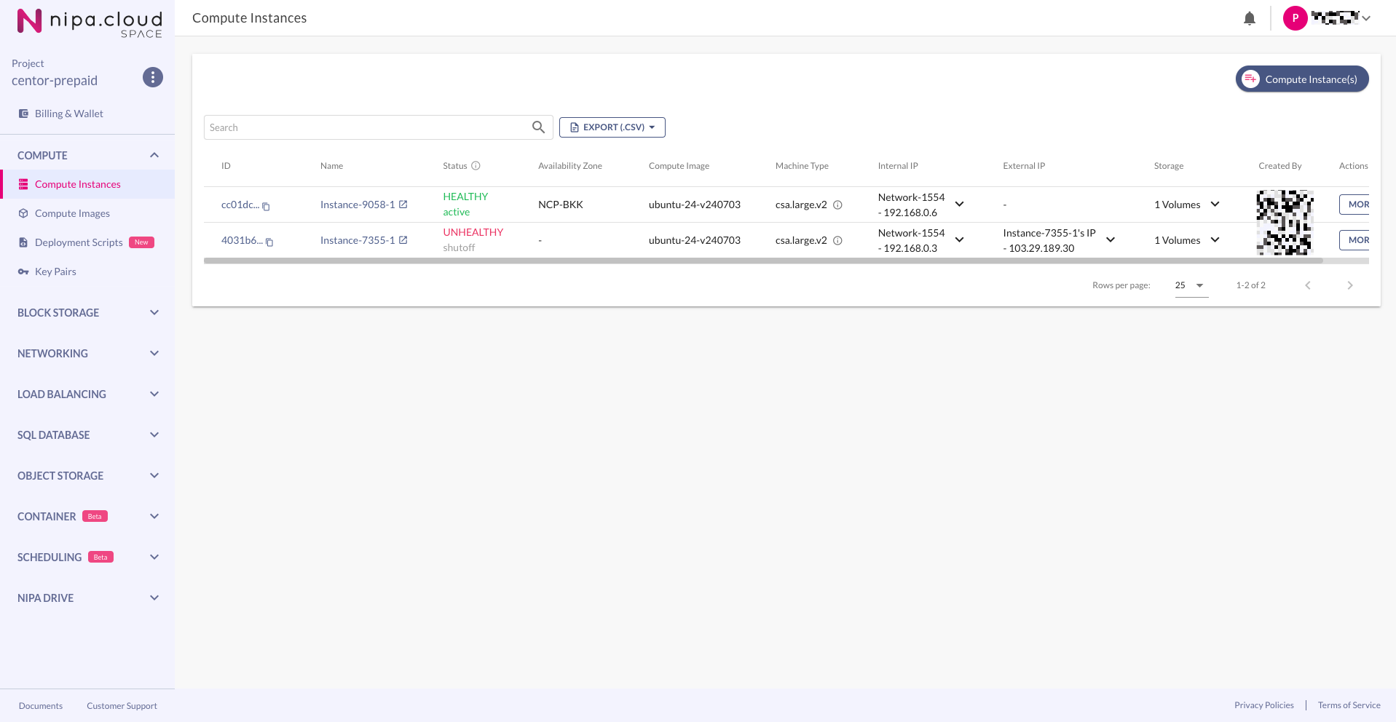
Task: Show machine type info for Instance-9058-1 row
Action: tap(837, 205)
